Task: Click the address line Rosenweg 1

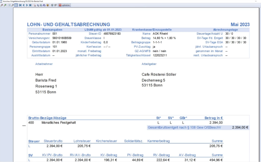Action: [x=46, y=86]
